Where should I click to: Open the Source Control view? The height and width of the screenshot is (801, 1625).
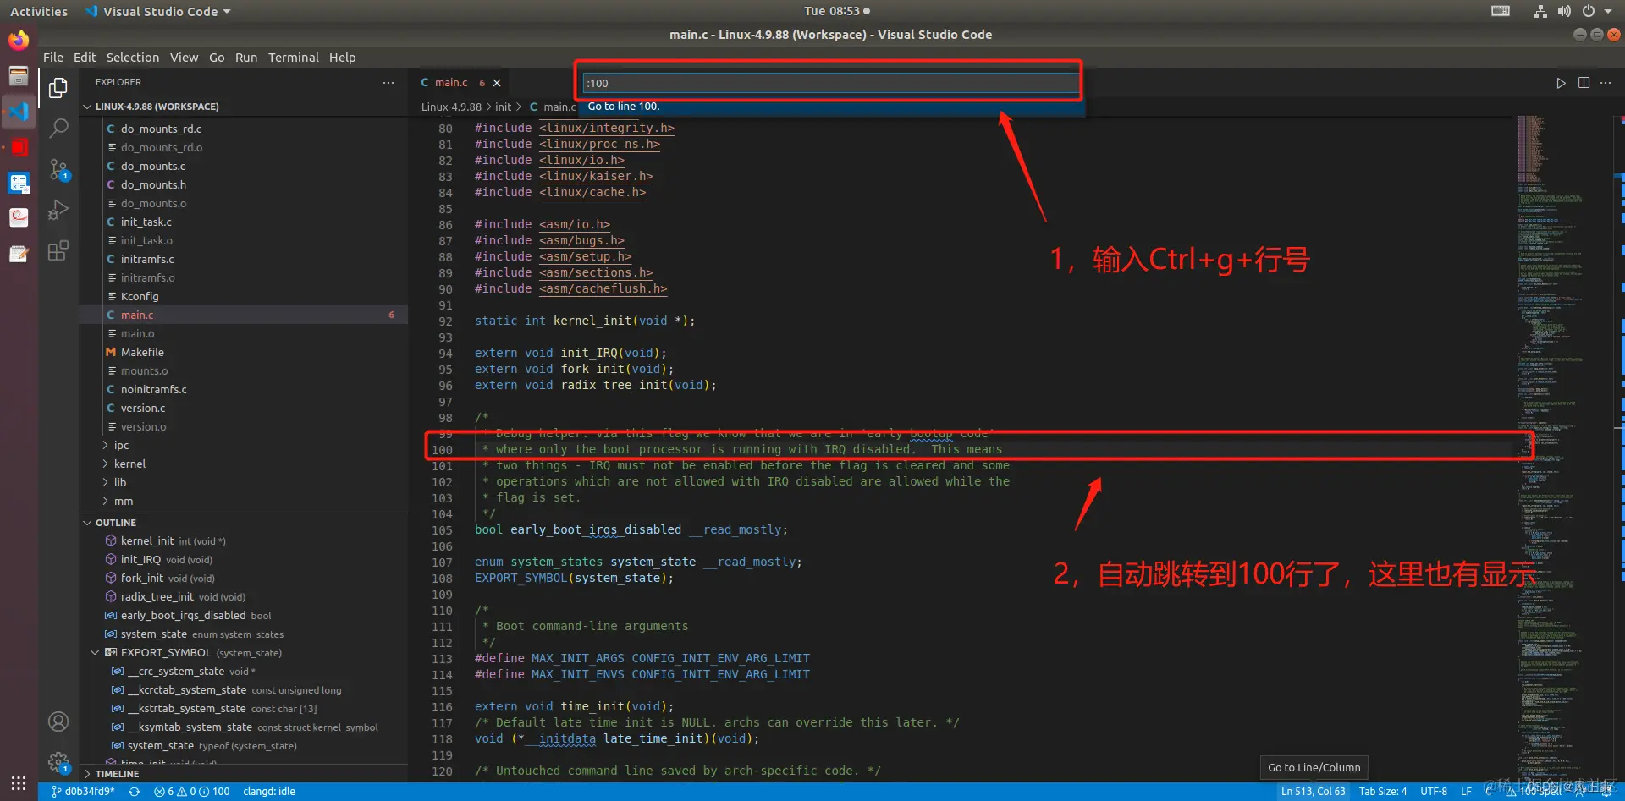pos(58,169)
